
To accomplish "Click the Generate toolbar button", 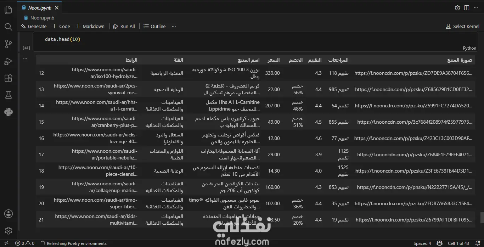I will pos(34,26).
